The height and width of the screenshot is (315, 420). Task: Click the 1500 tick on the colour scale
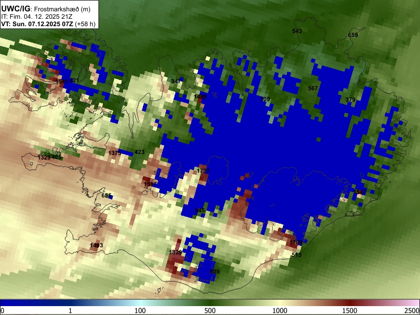click(x=350, y=311)
